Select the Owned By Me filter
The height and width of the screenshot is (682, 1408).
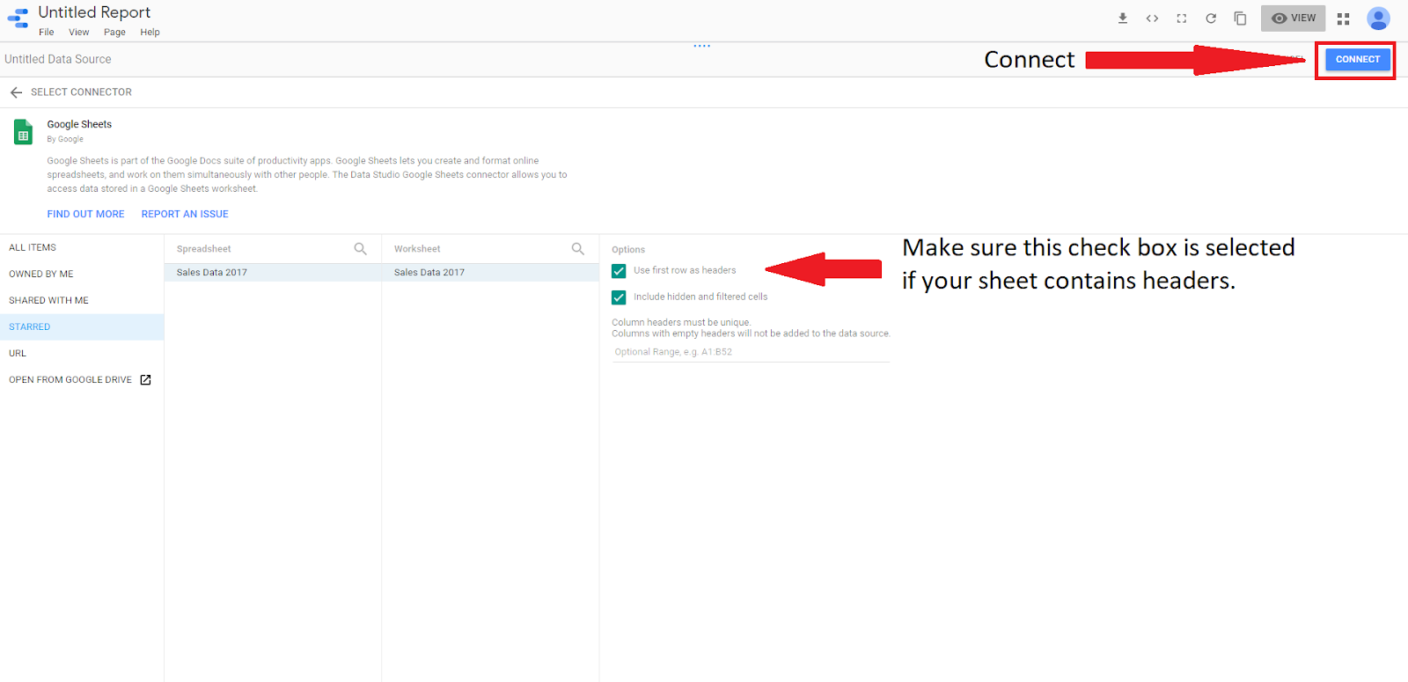coord(82,275)
